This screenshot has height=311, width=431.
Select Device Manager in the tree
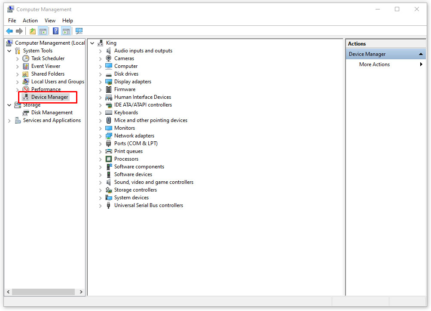pos(49,97)
